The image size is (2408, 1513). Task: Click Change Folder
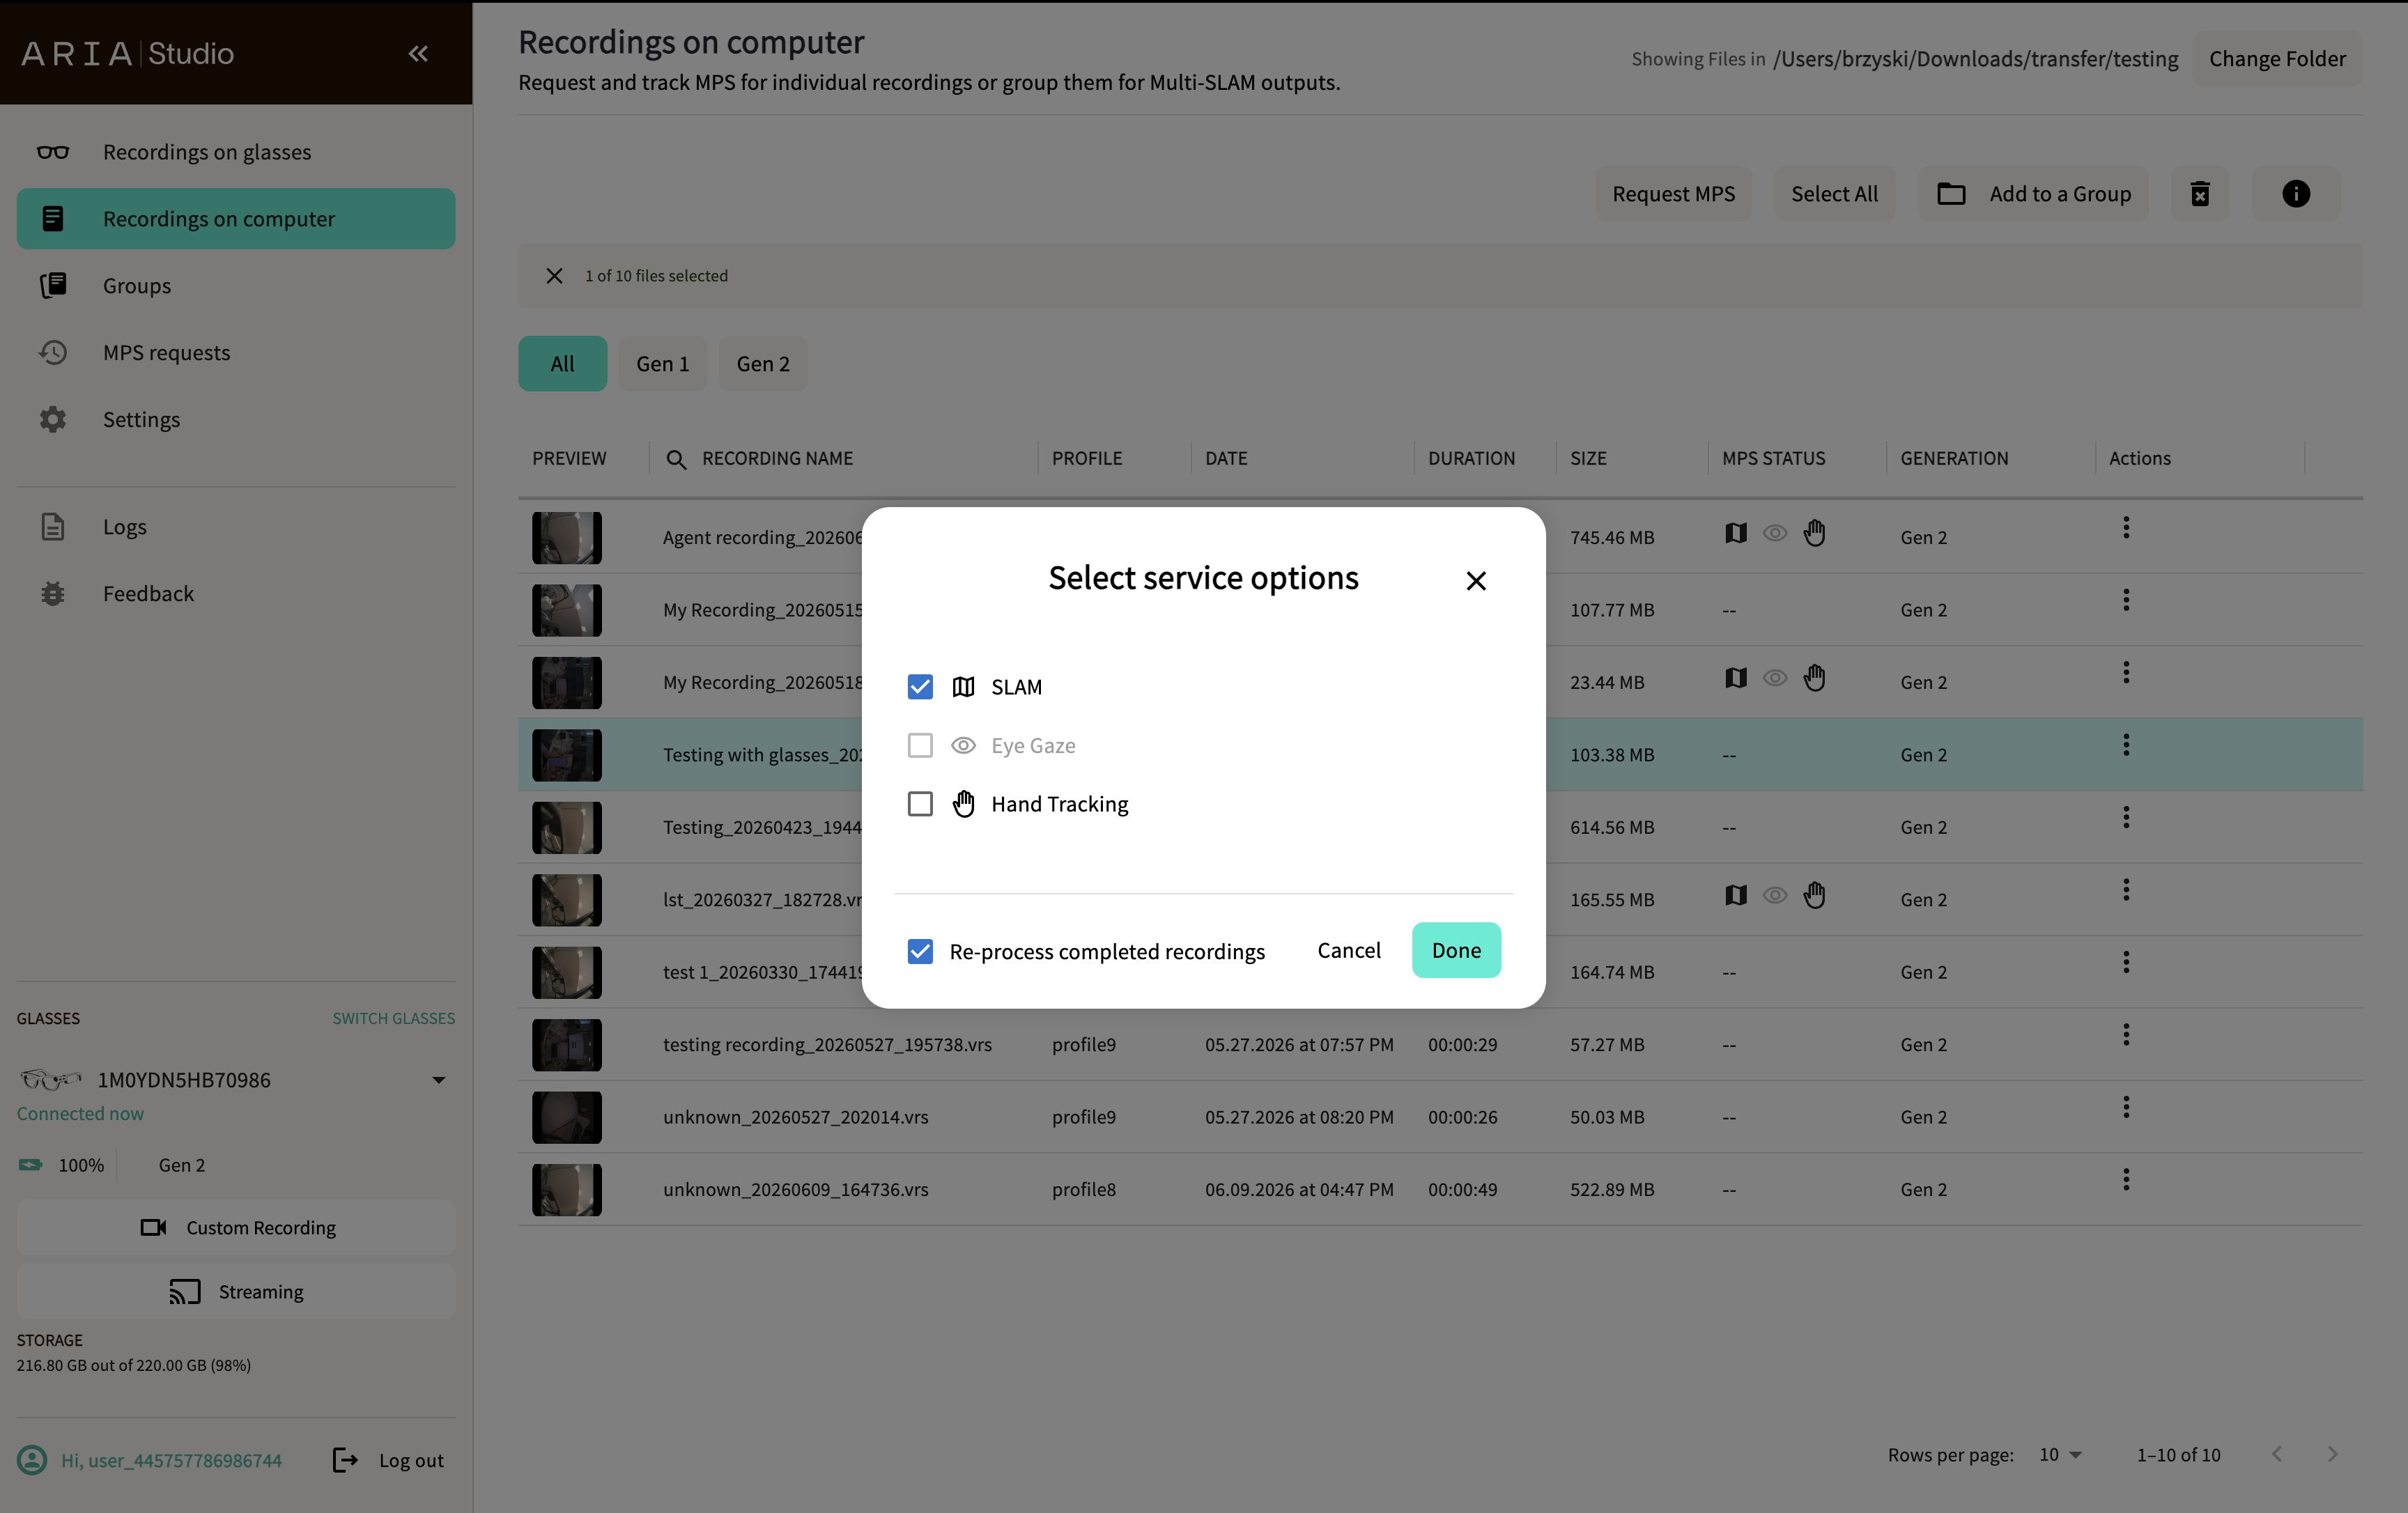click(x=2277, y=59)
